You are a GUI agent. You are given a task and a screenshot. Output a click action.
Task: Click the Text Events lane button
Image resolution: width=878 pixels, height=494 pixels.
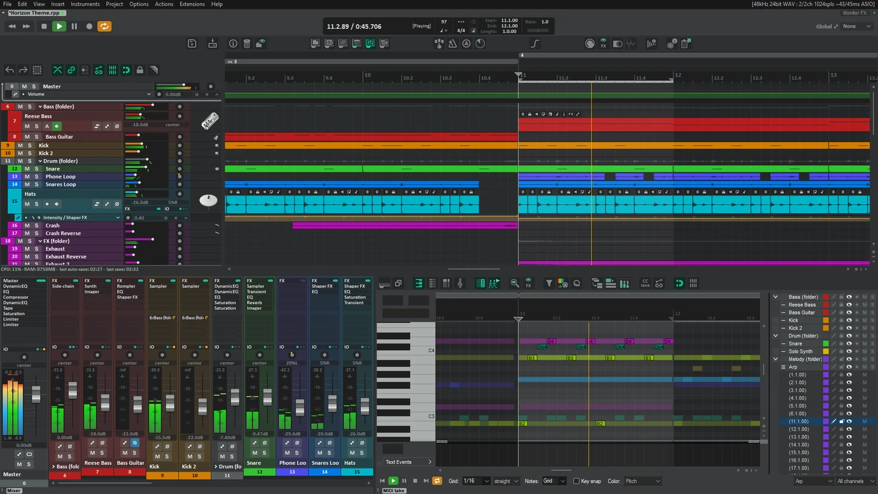(408, 462)
